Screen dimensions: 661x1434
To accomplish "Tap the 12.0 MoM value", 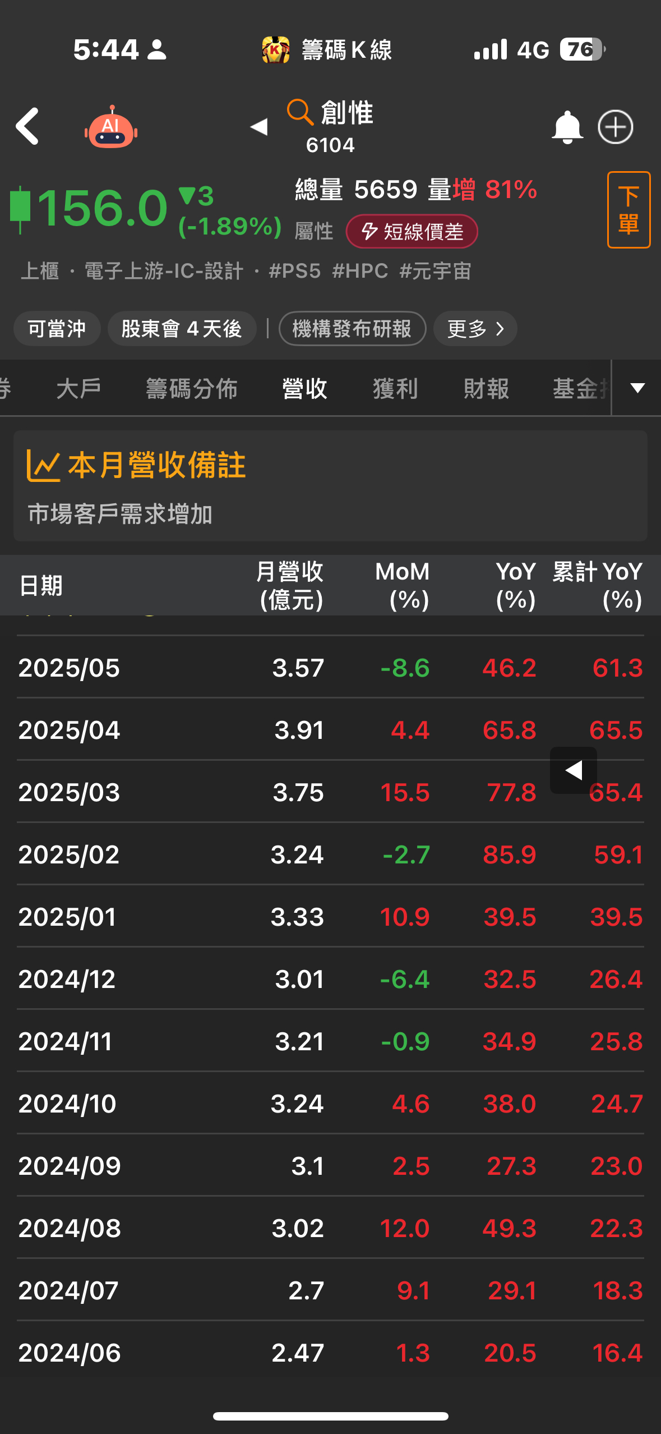I will click(x=405, y=1228).
